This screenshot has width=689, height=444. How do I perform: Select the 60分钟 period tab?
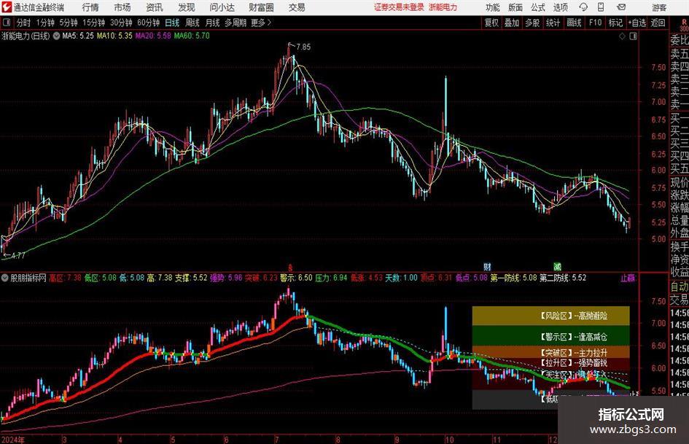pos(148,23)
